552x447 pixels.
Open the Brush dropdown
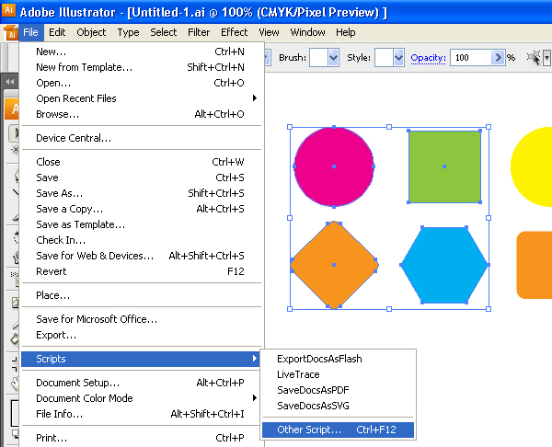pyautogui.click(x=333, y=58)
